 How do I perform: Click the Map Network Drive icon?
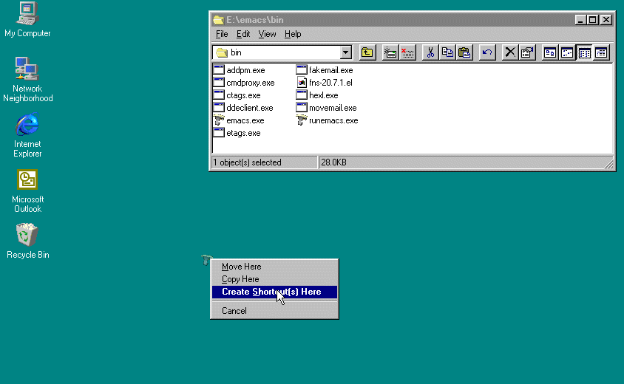[x=390, y=52]
